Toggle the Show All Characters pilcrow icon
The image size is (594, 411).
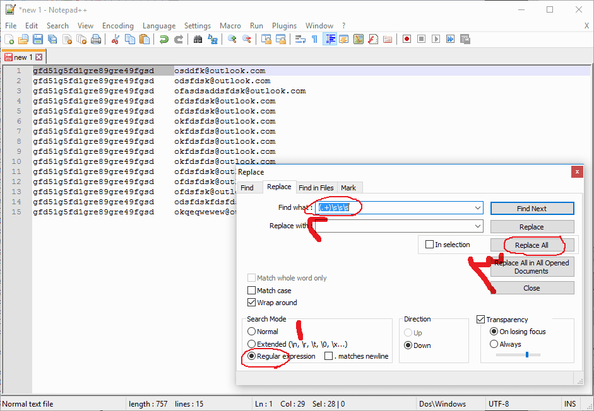(314, 39)
